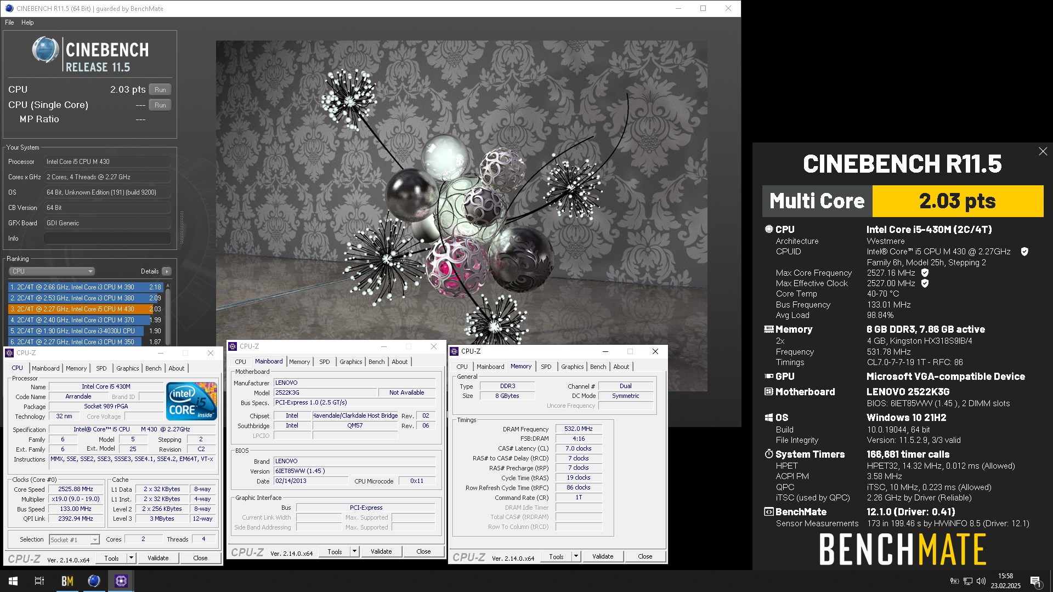
Task: Switch to Cinebench taskbar icon
Action: coord(94,581)
